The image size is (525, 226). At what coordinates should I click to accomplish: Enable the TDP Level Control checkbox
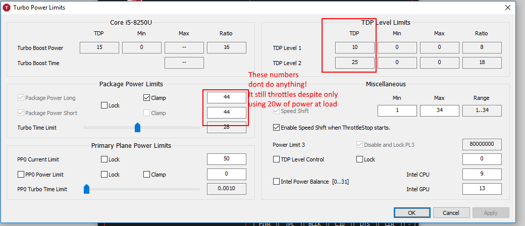[276, 159]
